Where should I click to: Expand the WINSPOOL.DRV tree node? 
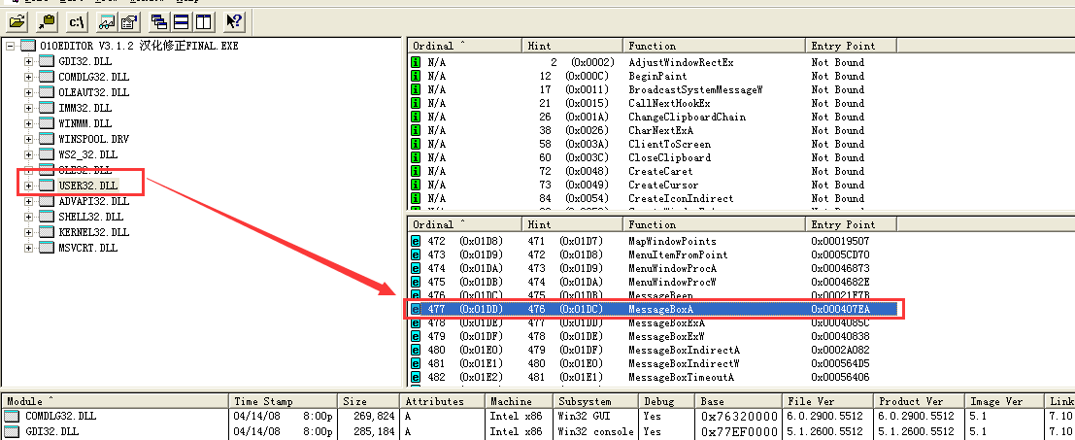(28, 139)
